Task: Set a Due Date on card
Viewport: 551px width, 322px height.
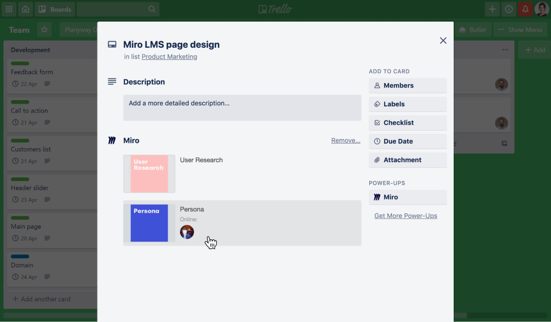Action: 407,141
